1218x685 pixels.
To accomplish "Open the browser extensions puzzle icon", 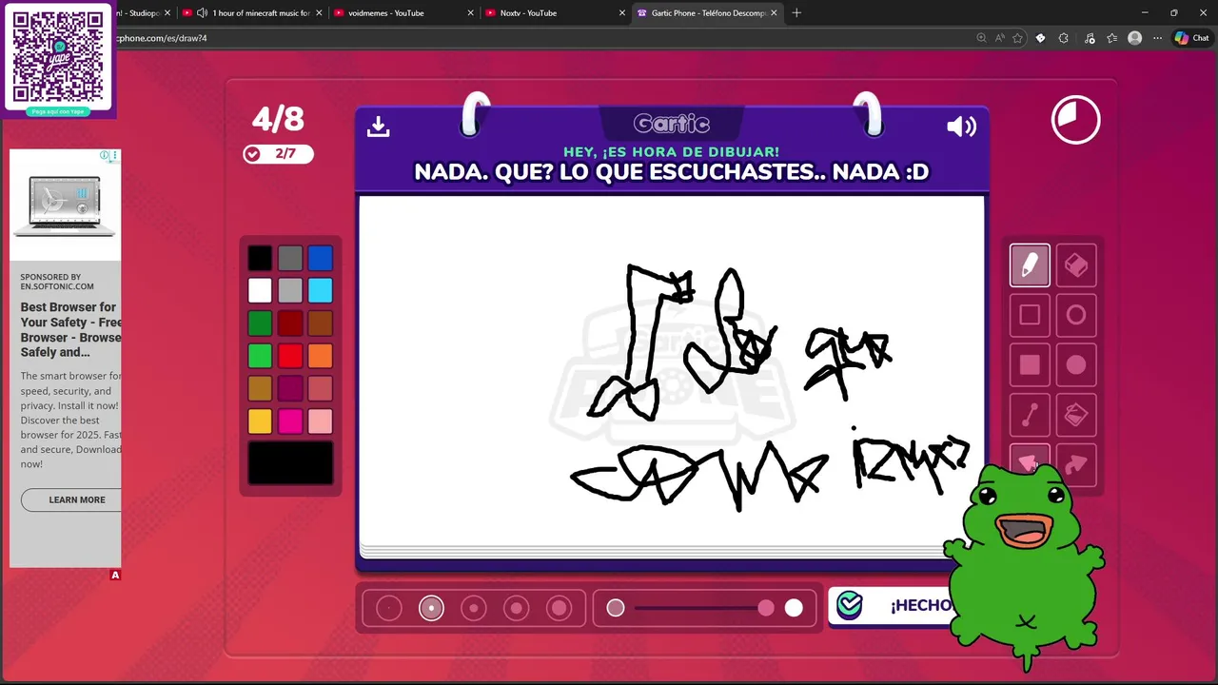I will [1064, 38].
